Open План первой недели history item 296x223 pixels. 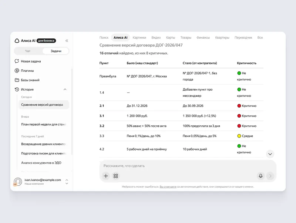(44, 124)
